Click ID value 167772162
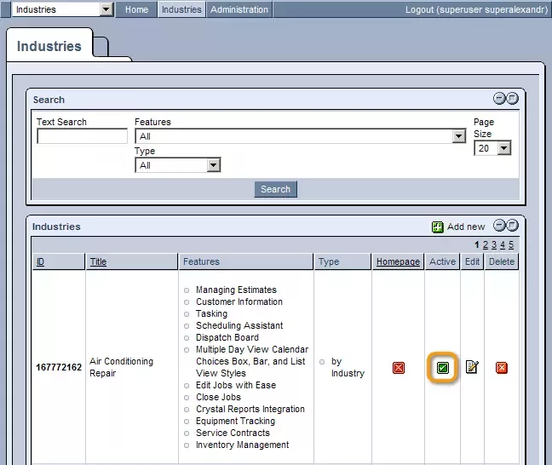This screenshot has width=552, height=465. 59,367
